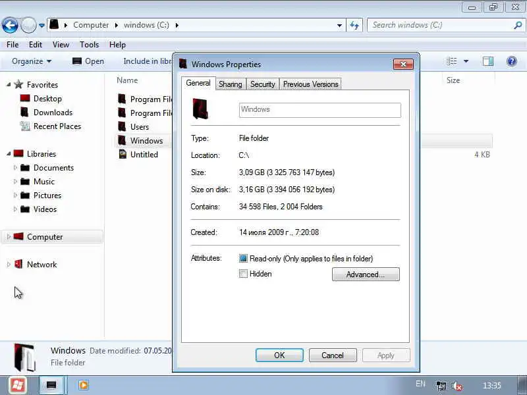The width and height of the screenshot is (527, 395).
Task: Open the File menu
Action: pos(13,45)
